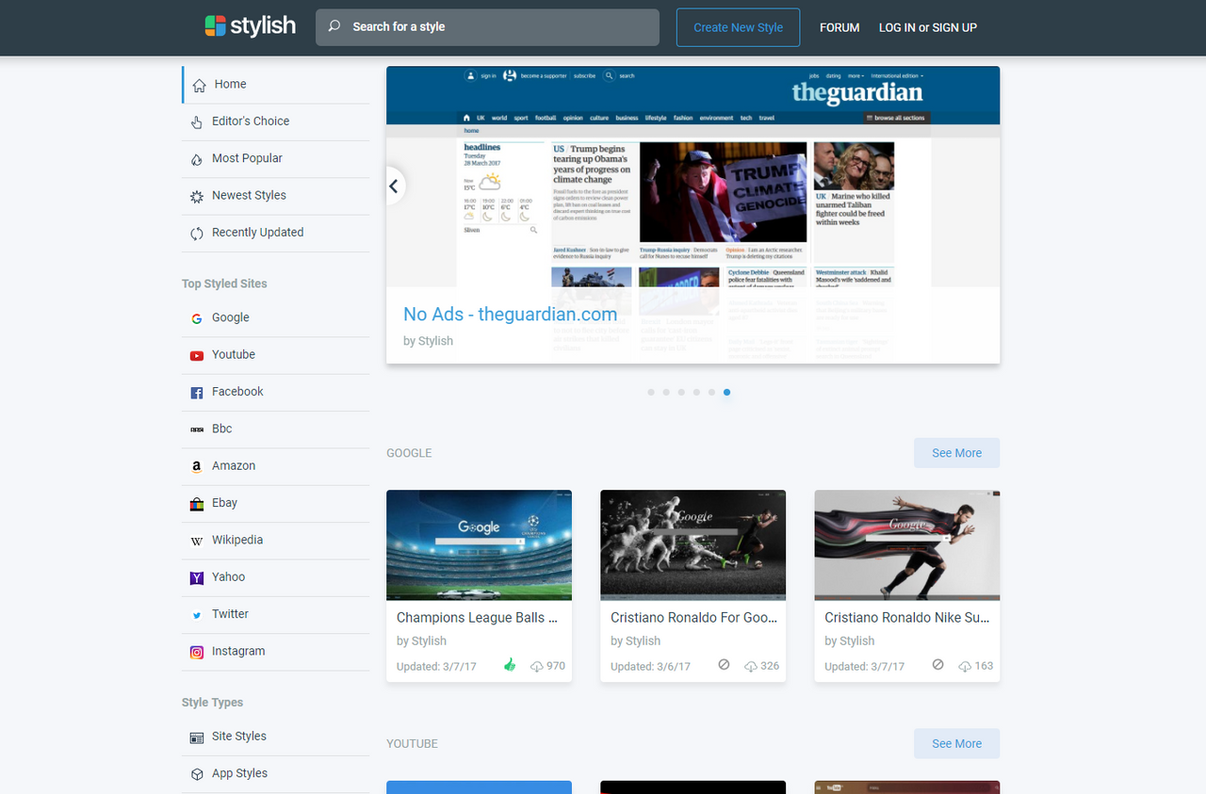
Task: Select LOG IN or SIGN UP
Action: pos(928,27)
